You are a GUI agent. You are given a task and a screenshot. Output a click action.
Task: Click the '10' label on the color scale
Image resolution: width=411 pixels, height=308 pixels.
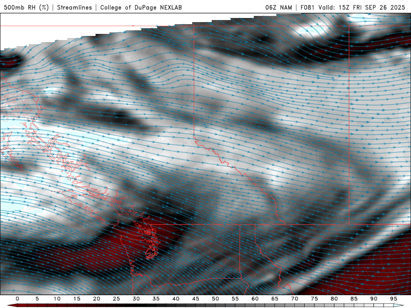tap(57, 299)
